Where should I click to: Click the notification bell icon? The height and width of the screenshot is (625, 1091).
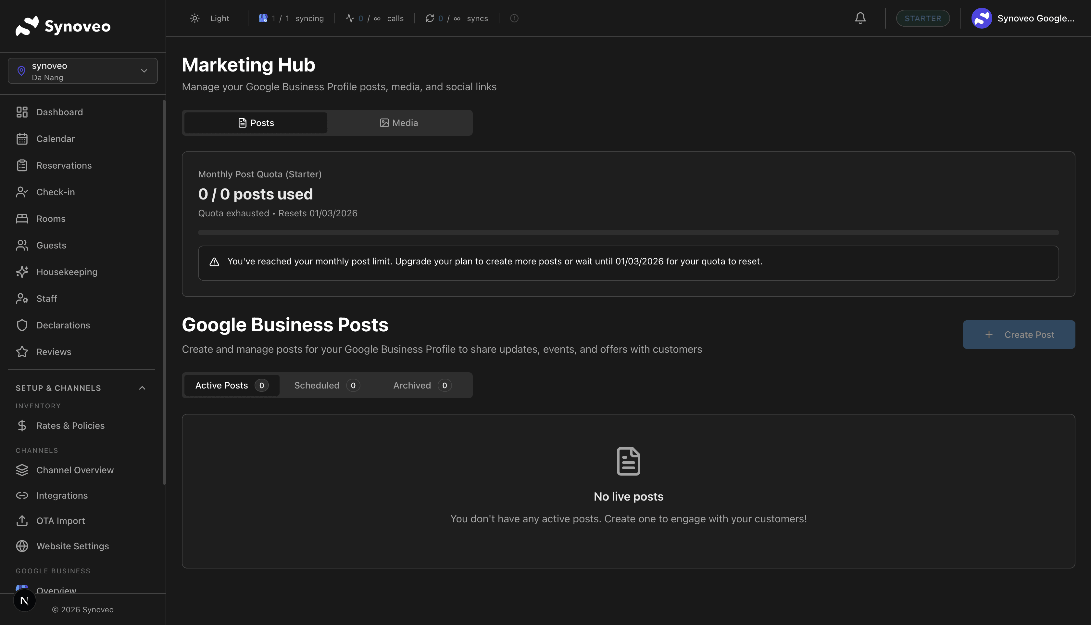coord(860,18)
